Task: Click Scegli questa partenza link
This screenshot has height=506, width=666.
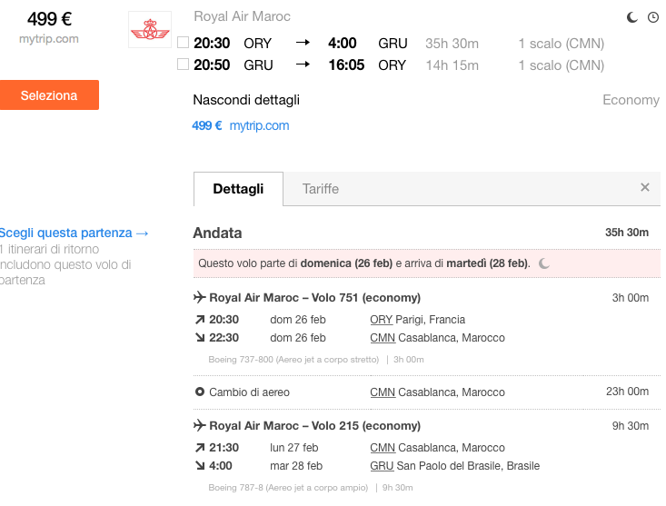Action: 75,233
